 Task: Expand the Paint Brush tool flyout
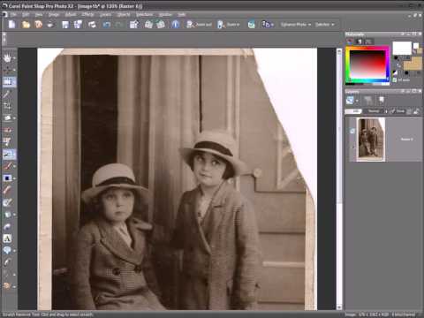click(x=14, y=166)
